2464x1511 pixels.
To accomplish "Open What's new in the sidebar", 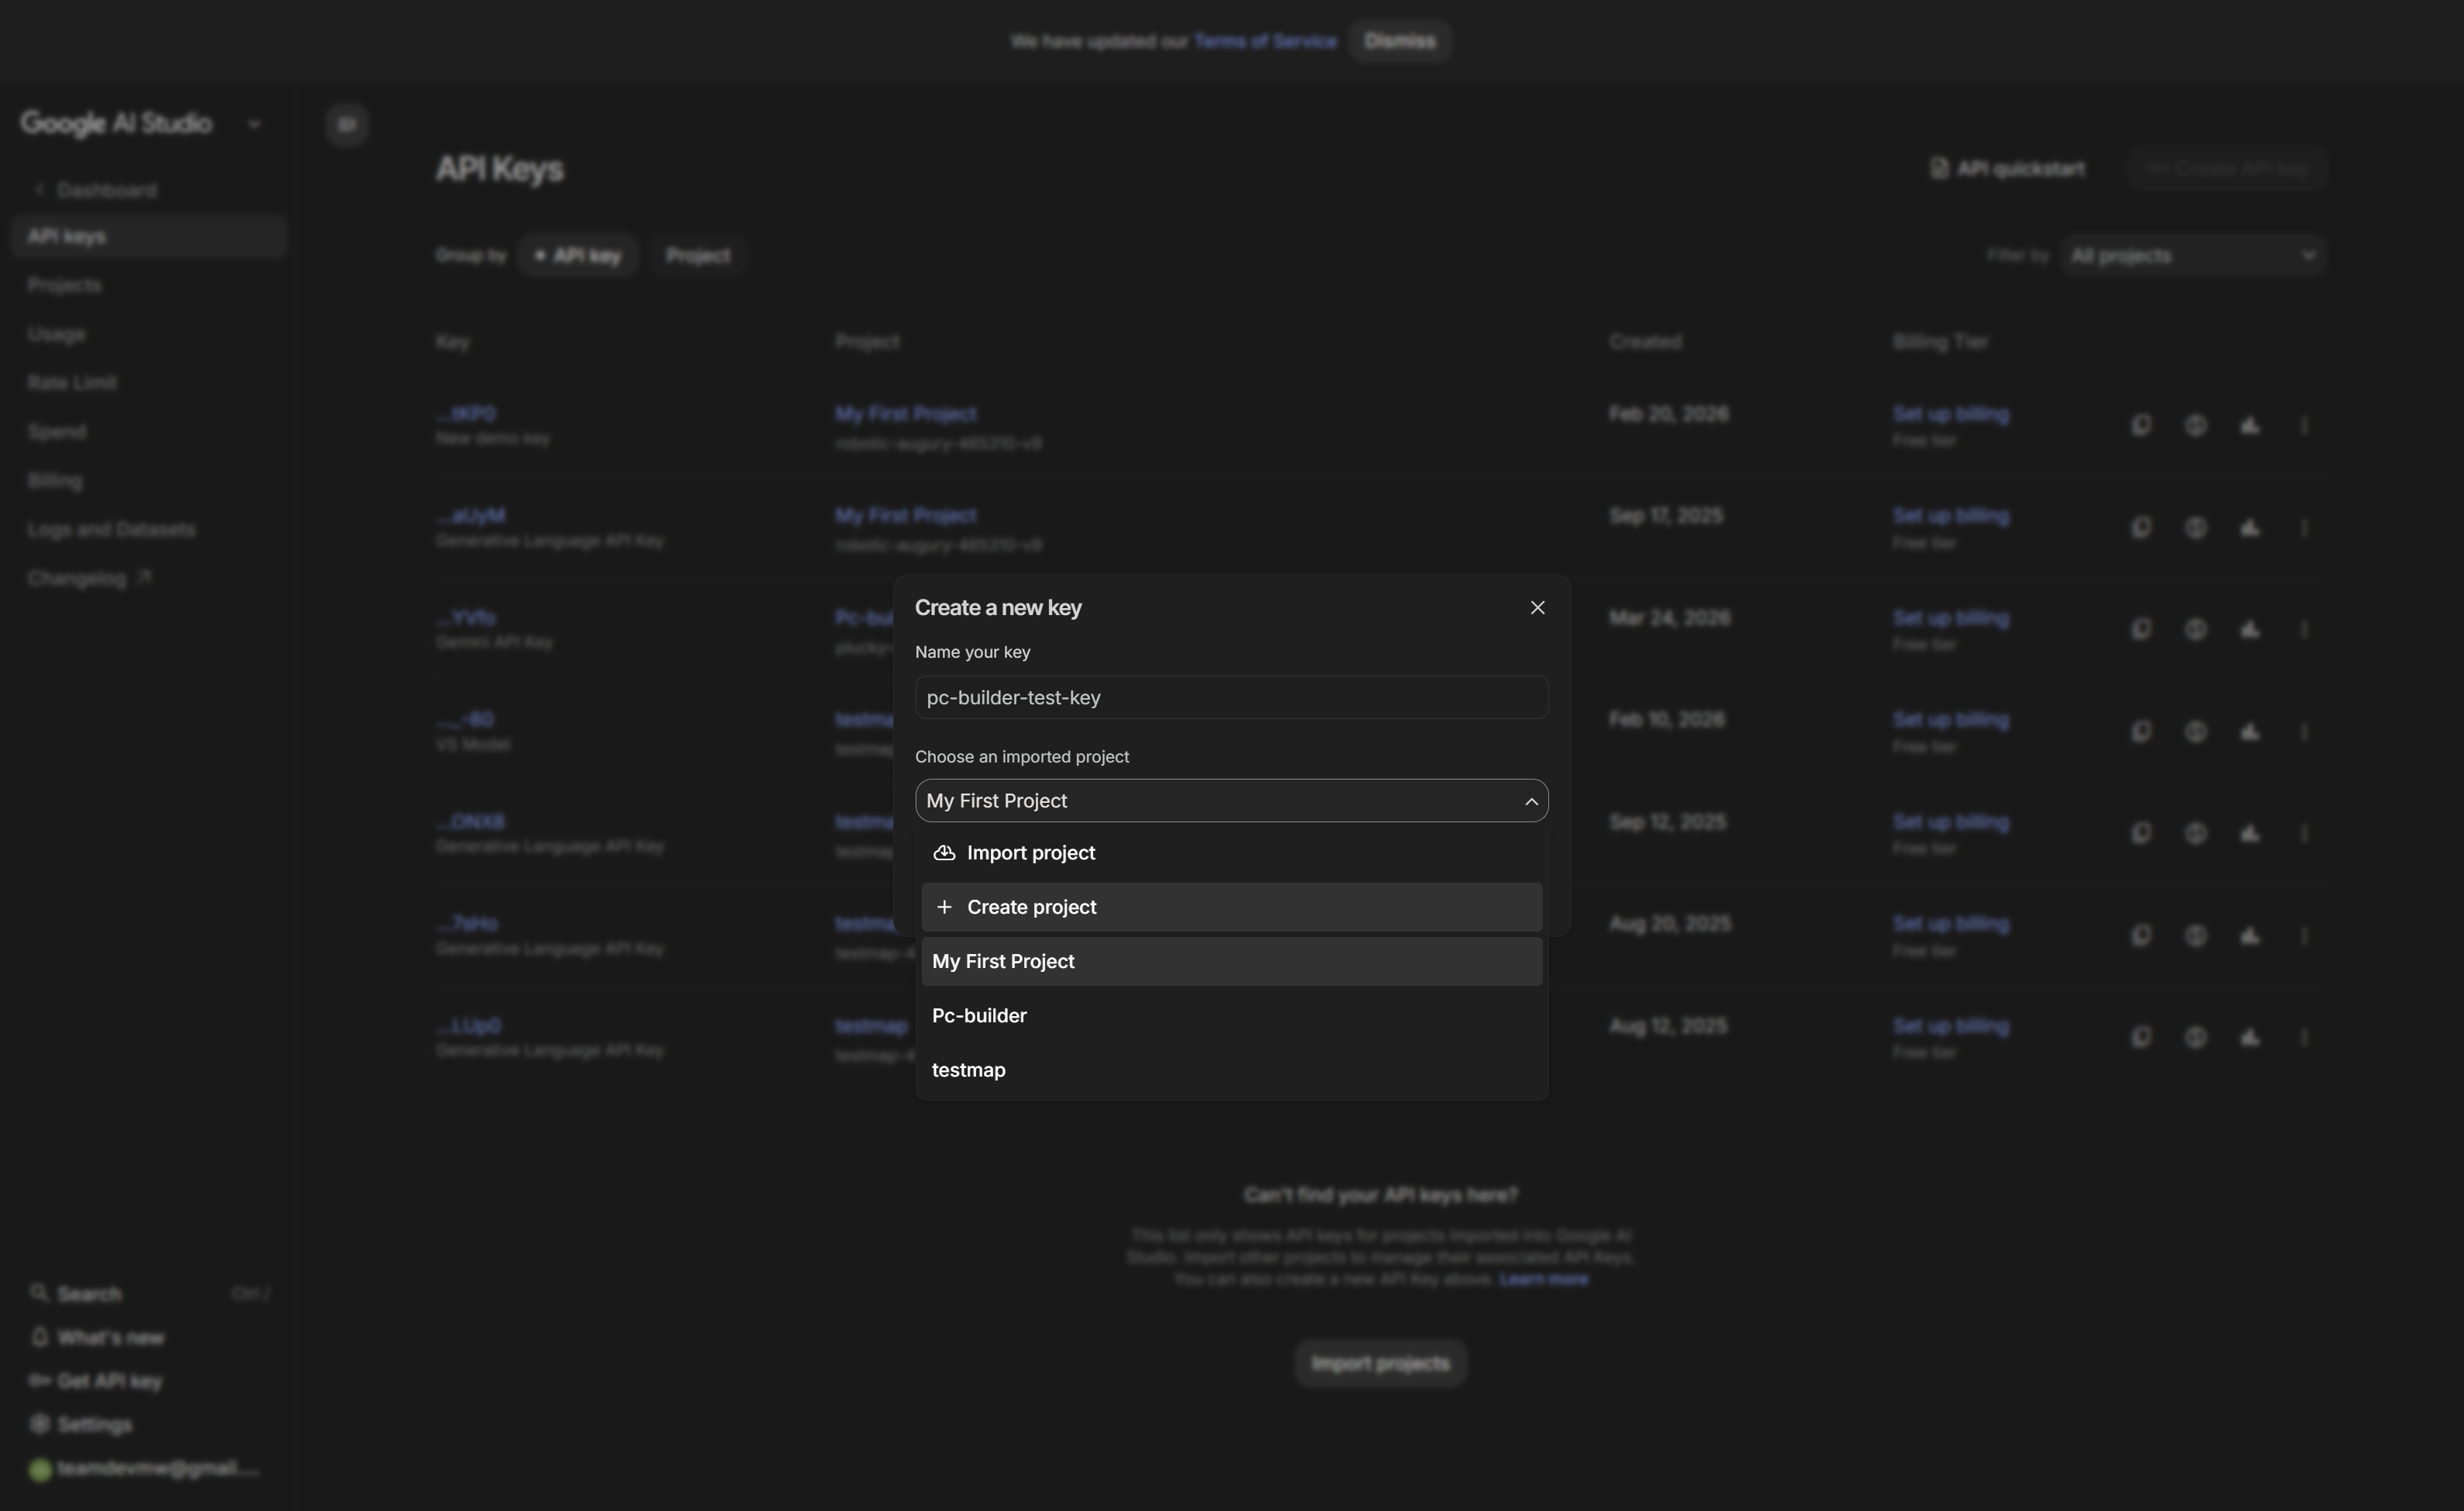I will pyautogui.click(x=98, y=1338).
